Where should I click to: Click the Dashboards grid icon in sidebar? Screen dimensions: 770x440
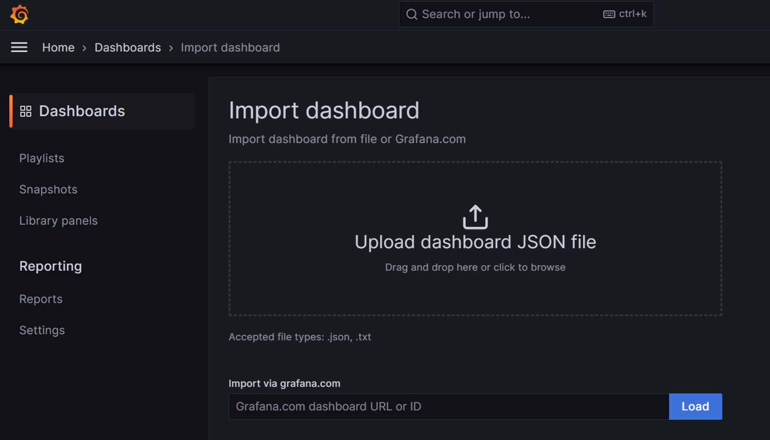[x=26, y=111]
